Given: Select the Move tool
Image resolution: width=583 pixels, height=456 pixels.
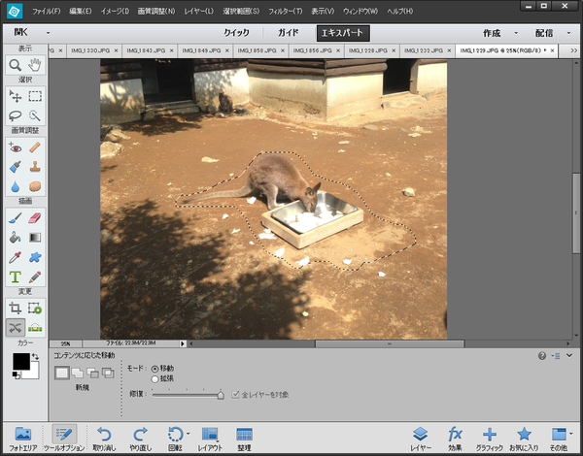Looking at the screenshot, I should [x=16, y=96].
